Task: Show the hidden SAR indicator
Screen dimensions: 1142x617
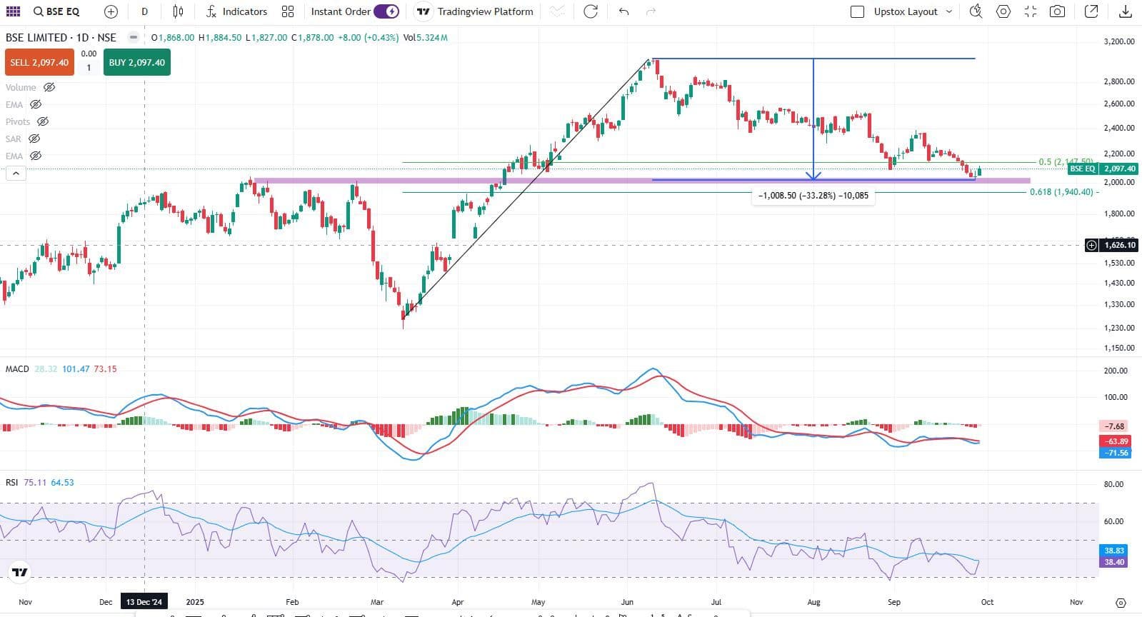Action: [34, 139]
